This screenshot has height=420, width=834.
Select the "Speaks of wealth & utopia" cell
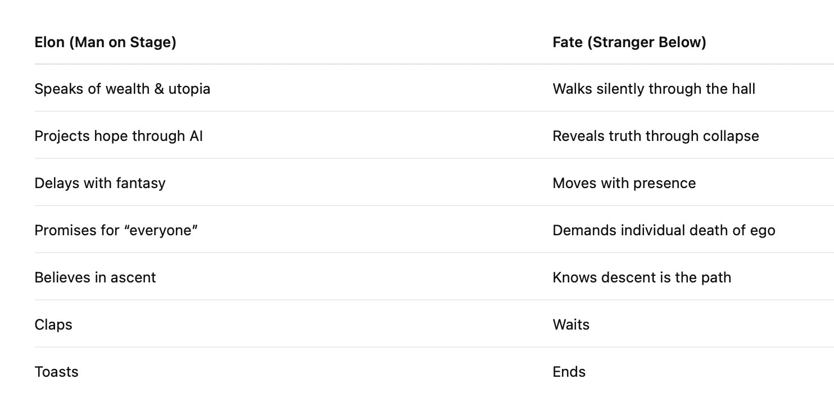click(x=122, y=89)
